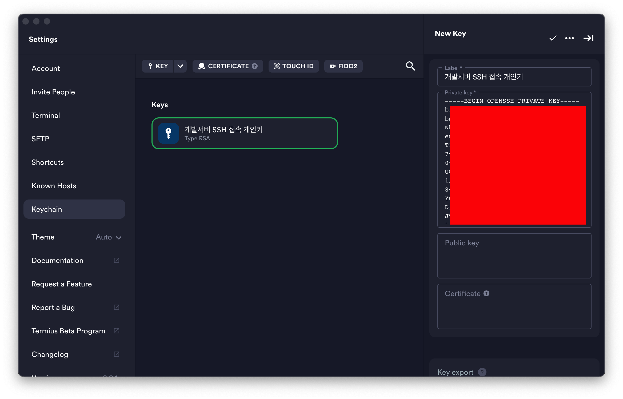Click the search magnifier icon
623x399 pixels.
[410, 66]
